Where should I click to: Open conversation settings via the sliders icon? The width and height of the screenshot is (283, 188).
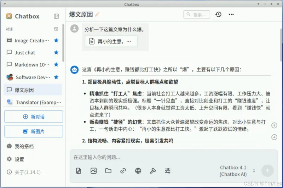[168, 171]
